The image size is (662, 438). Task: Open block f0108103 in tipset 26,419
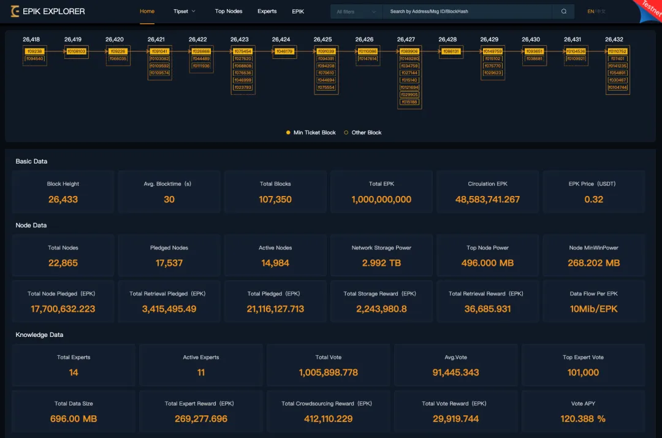click(77, 51)
